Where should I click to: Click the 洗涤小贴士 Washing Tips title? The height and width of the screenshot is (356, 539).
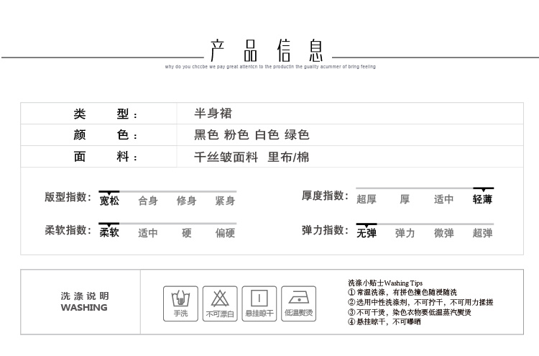[385, 283]
